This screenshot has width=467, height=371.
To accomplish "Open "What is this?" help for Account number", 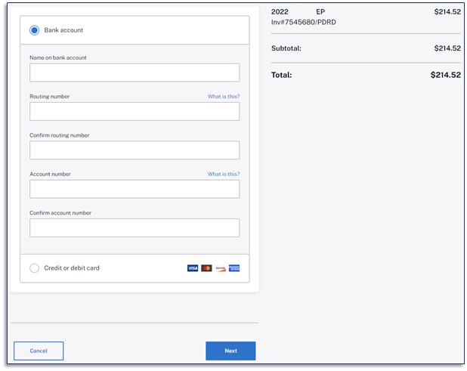I will tap(223, 175).
